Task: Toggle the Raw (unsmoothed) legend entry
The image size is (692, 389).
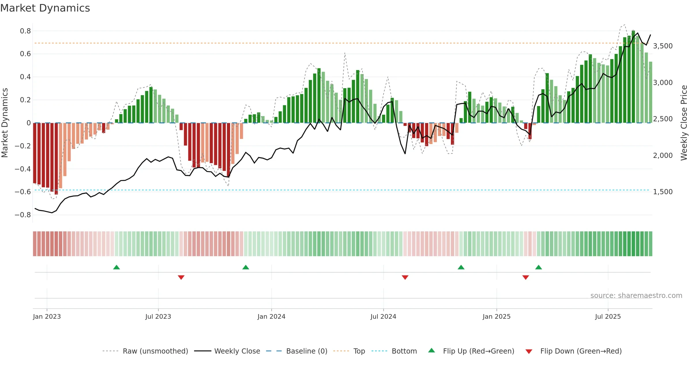Action: point(145,351)
